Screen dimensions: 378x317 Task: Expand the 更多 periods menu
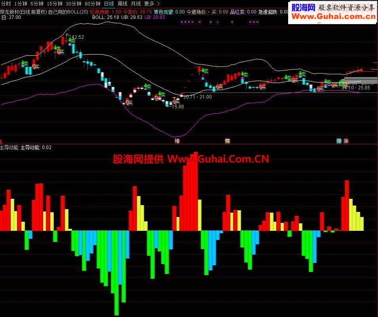tap(152, 4)
